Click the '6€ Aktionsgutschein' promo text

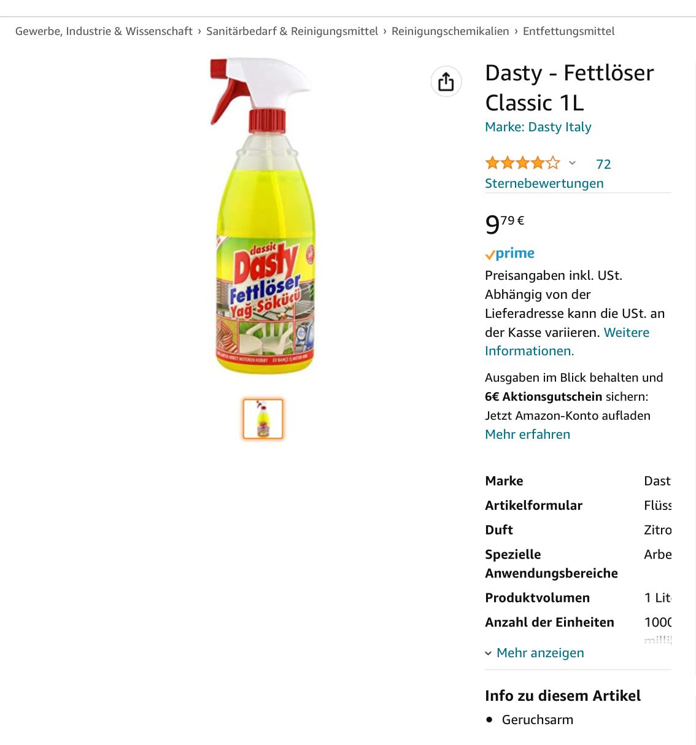tap(543, 397)
